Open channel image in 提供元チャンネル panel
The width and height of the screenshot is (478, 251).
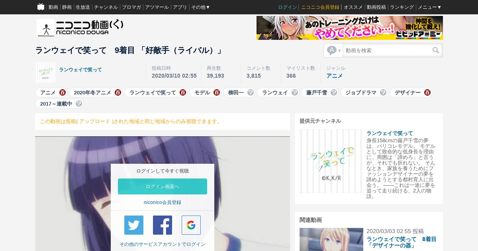(x=331, y=161)
